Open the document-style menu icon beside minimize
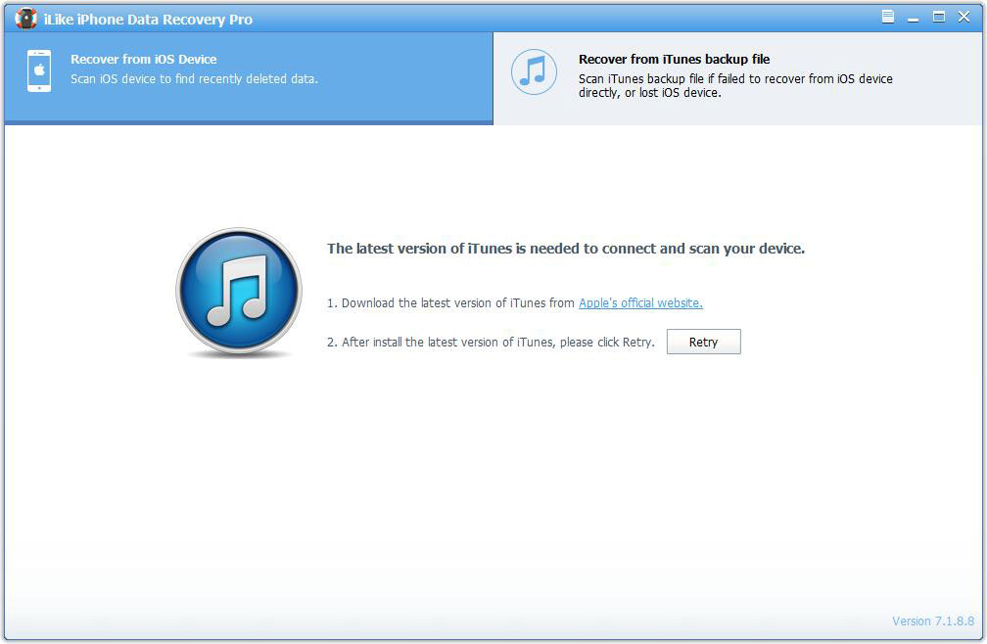Image resolution: width=987 pixels, height=644 pixels. [x=887, y=17]
